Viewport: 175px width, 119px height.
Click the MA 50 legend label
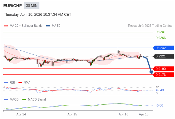[56, 26]
